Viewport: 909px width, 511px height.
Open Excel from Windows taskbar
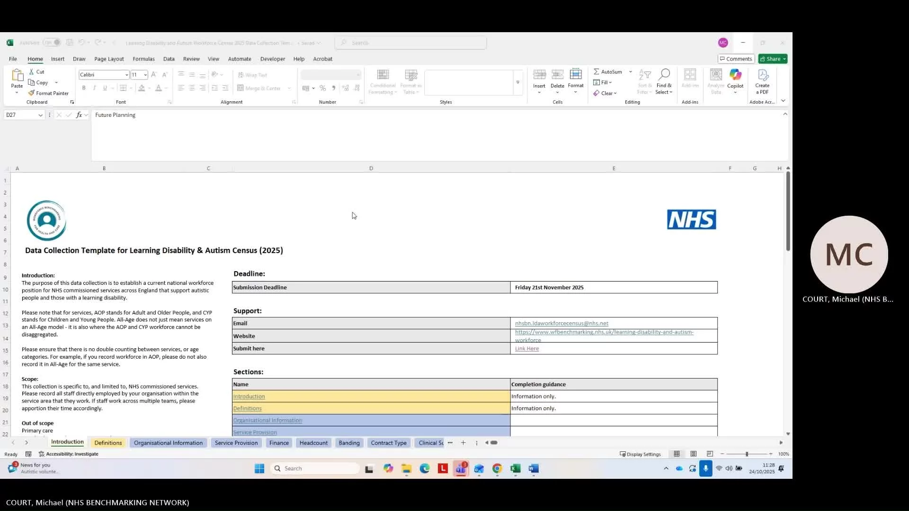(516, 468)
